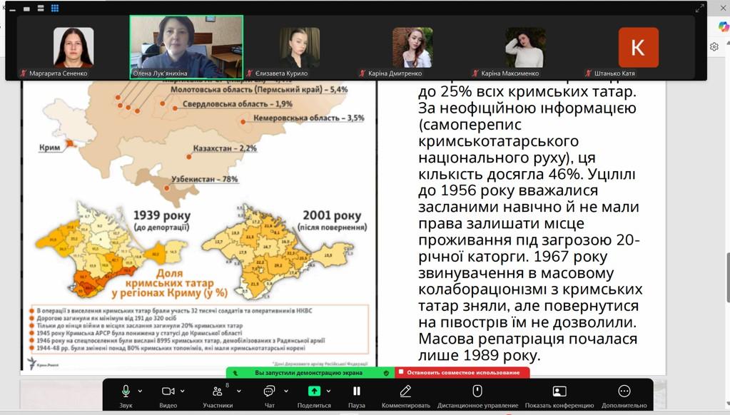Minimize the participant video strip
The width and height of the screenshot is (730, 415).
coord(13,9)
